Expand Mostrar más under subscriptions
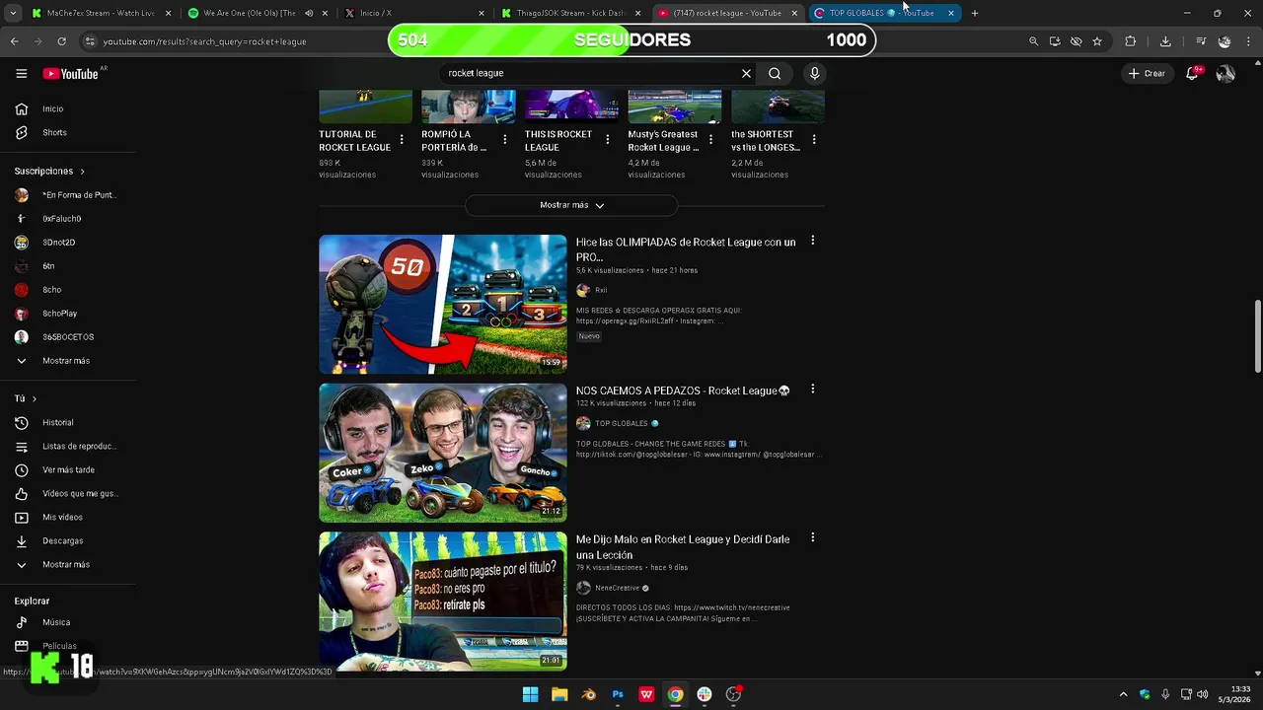 [x=65, y=361]
